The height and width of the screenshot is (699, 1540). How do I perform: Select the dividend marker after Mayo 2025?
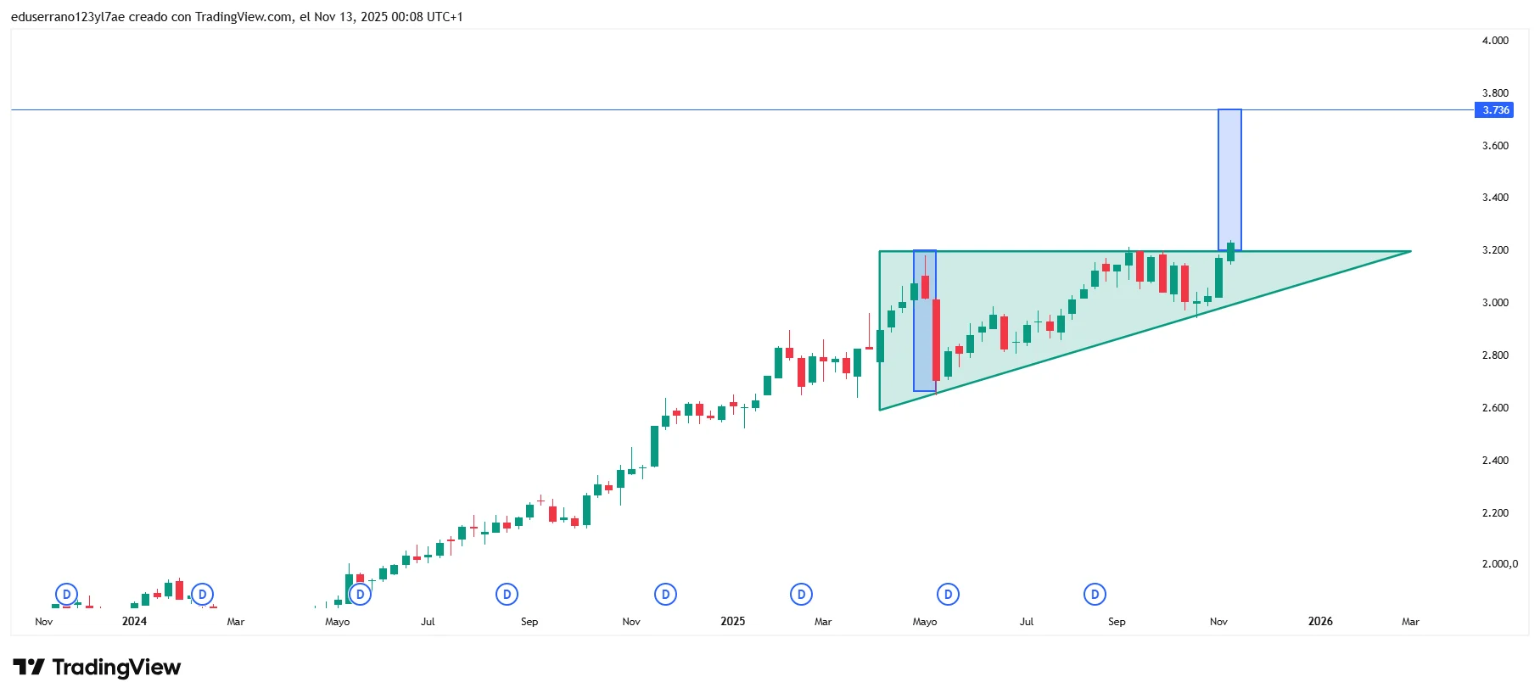[948, 594]
